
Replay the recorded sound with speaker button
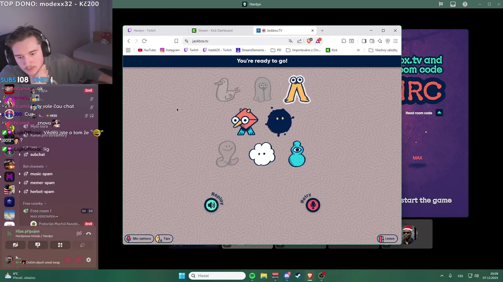[211, 205]
